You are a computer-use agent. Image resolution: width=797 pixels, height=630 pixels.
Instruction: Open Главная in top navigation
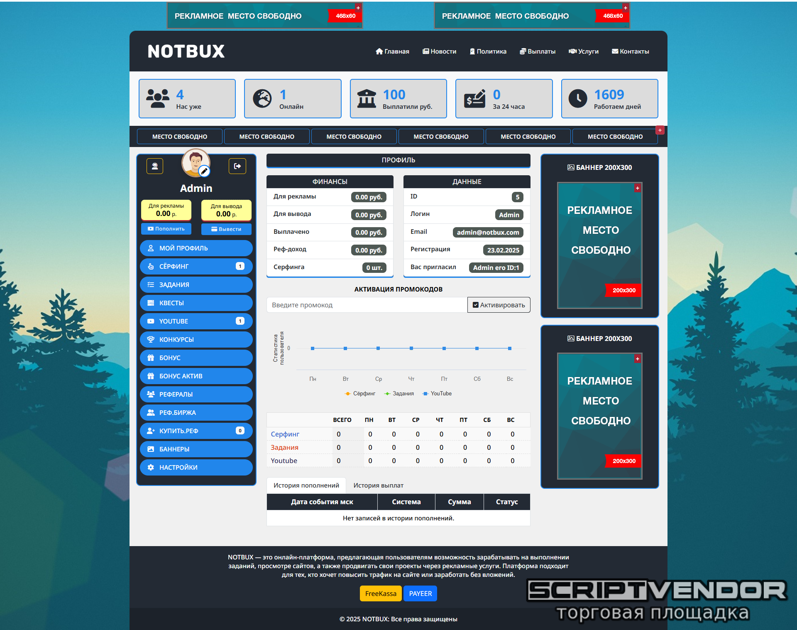(x=392, y=51)
